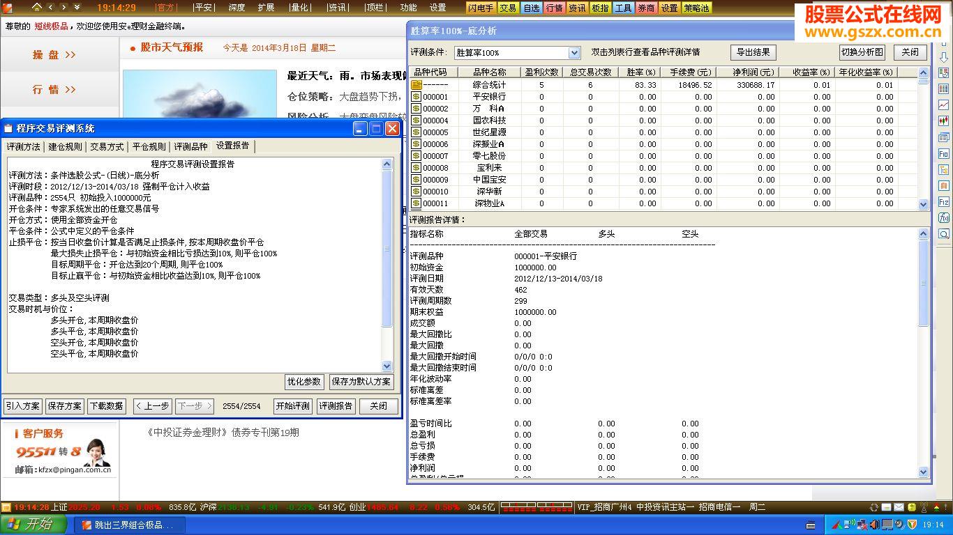Open the down-arrow icon on right sidebar

point(943,58)
